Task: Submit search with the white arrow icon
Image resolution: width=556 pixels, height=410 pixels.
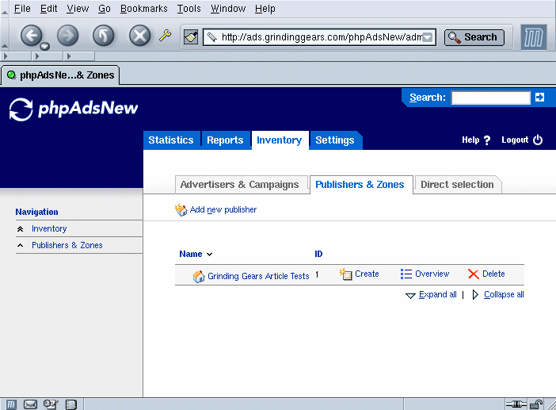Action: click(x=539, y=97)
